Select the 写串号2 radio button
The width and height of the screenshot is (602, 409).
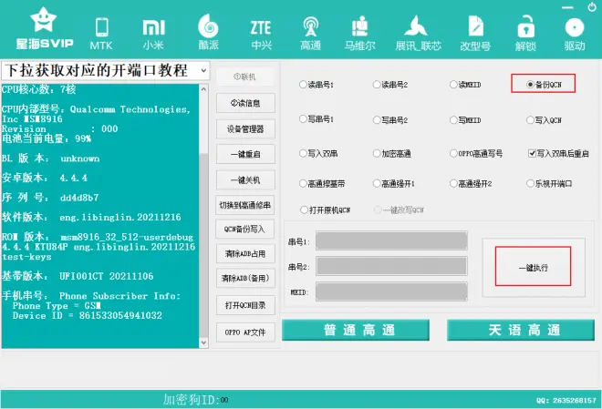coord(377,120)
